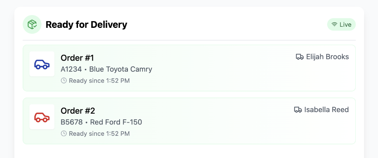Image resolution: width=378 pixels, height=158 pixels.
Task: Click the truck icon beside Elijah Brooks
Action: point(300,57)
